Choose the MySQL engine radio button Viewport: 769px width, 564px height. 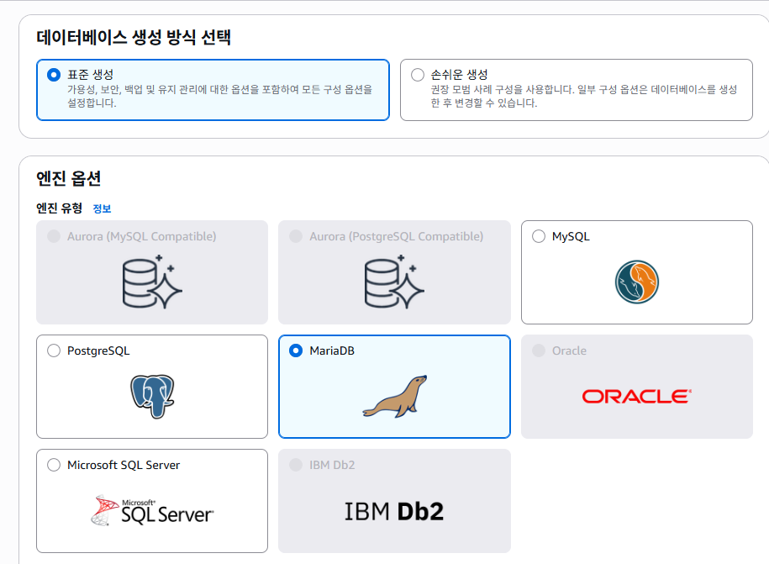[539, 236]
